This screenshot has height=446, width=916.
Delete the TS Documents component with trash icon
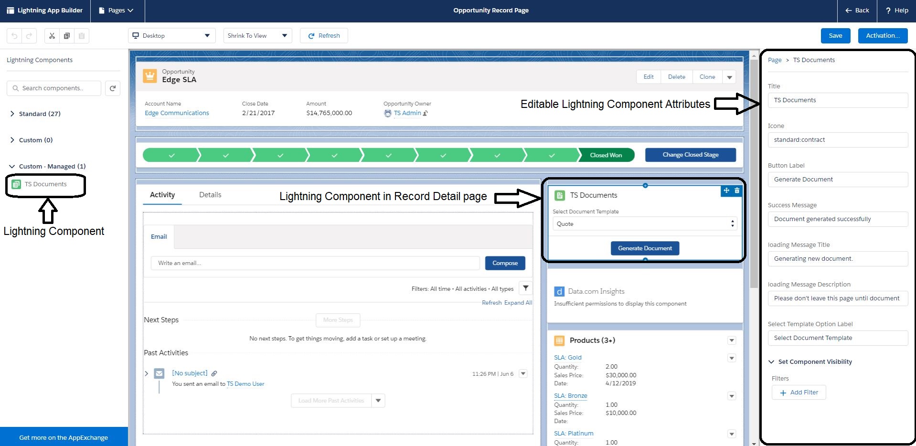tap(737, 191)
